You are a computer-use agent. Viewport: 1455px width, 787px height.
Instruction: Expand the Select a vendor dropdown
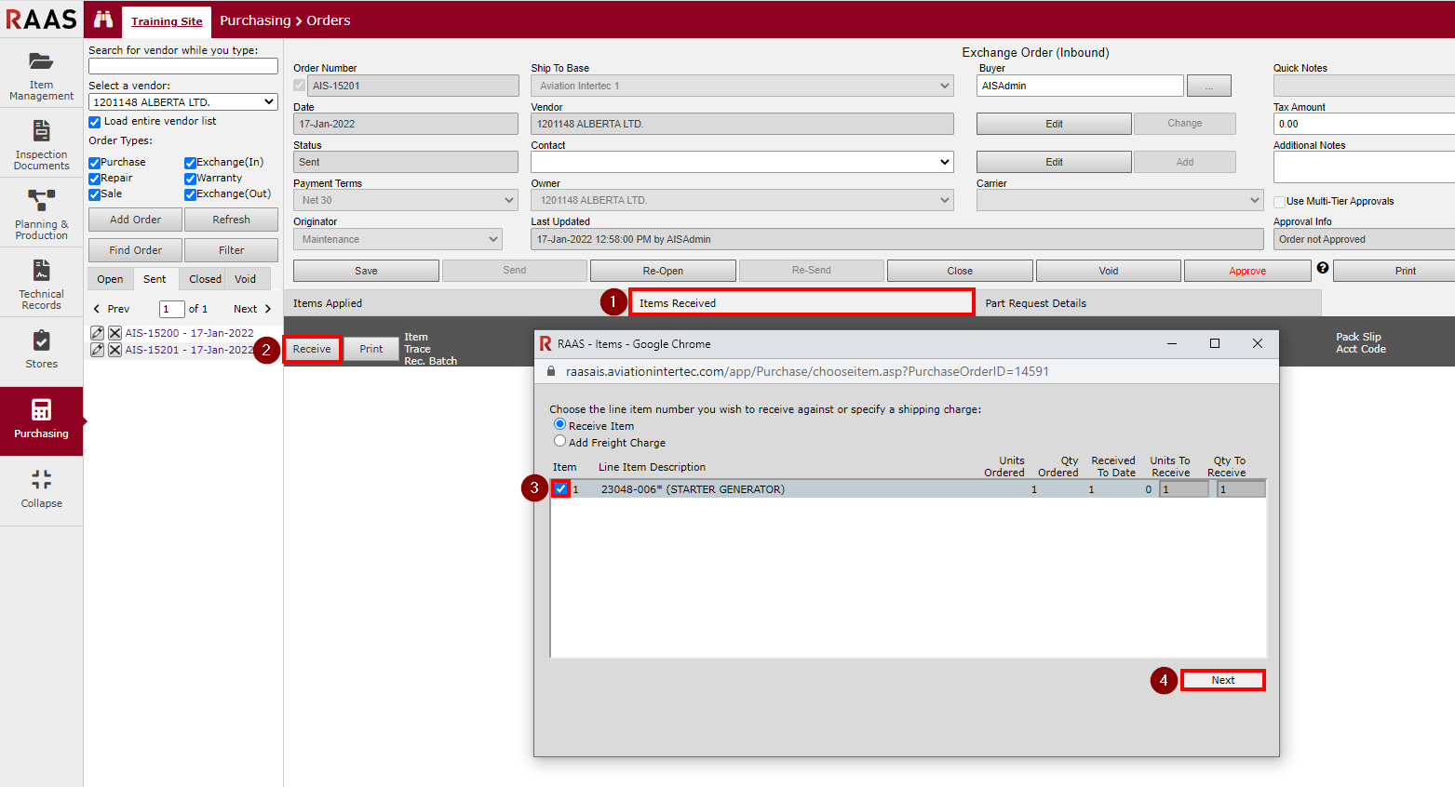point(182,102)
